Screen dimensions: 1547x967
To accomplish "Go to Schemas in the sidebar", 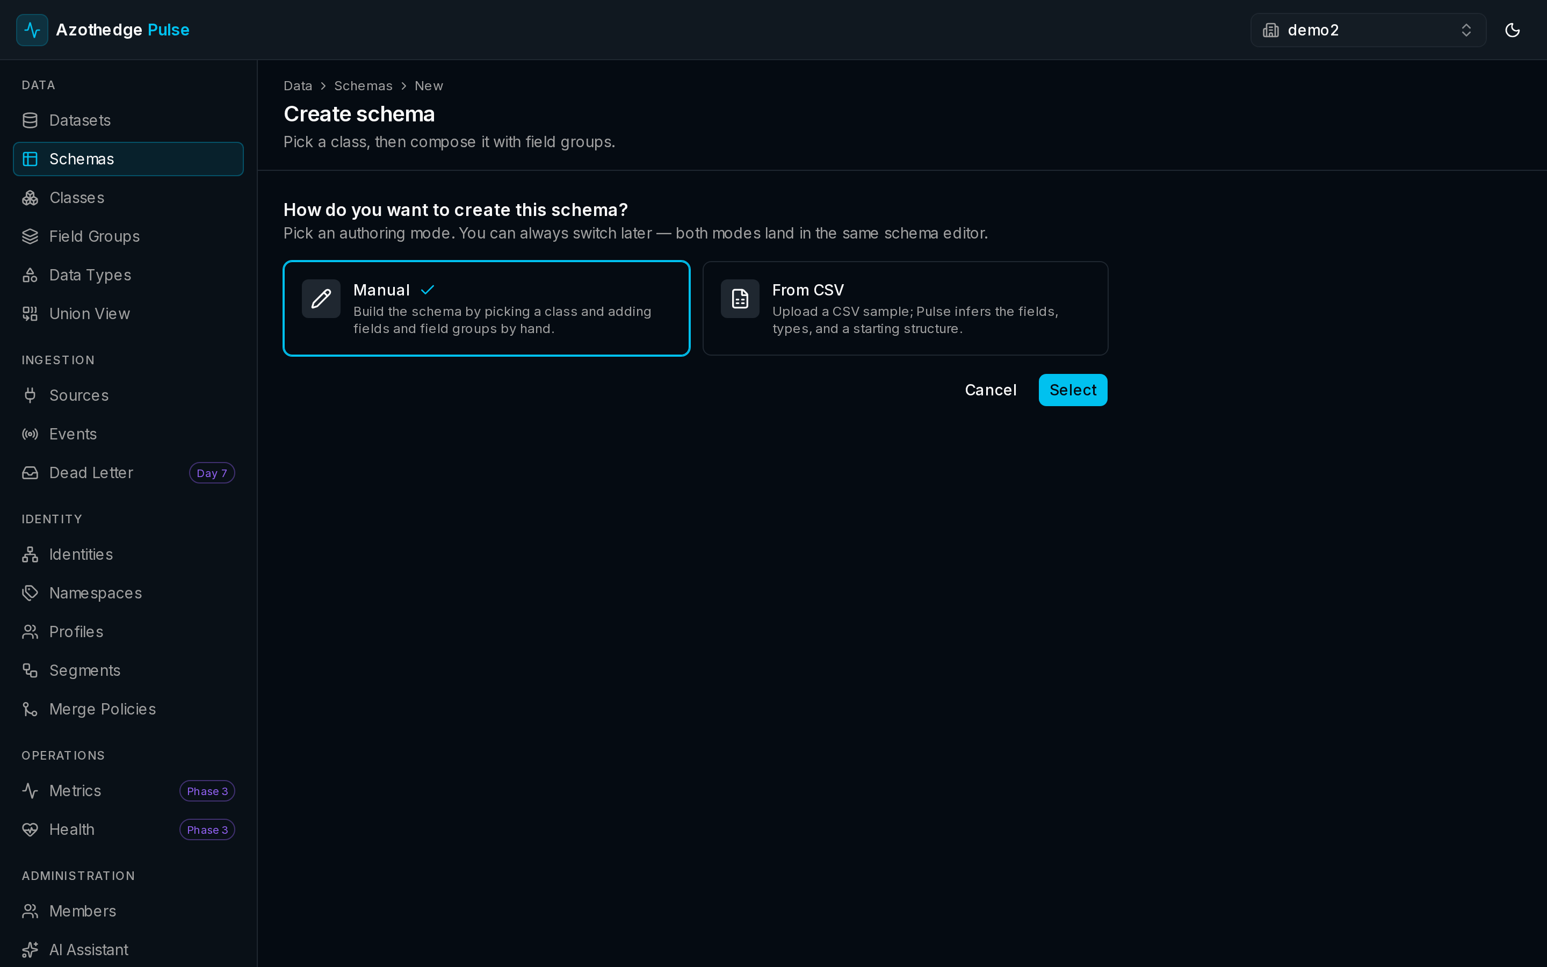I will (128, 159).
